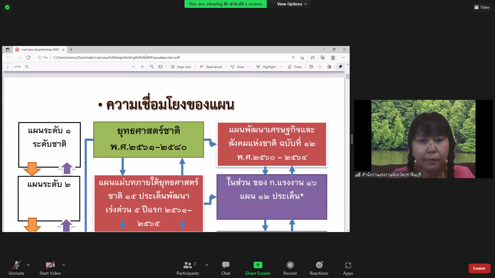This screenshot has height=278, width=495.
Task: Change layout with View button
Action: coord(482,7)
